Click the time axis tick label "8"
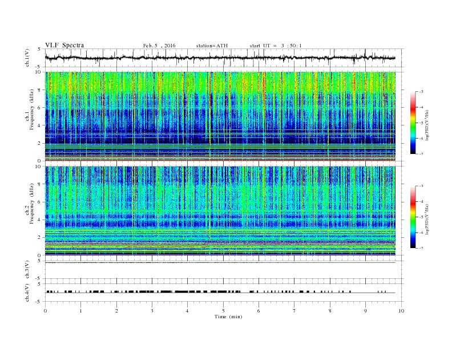Screen dimensions: 452x349 330,311
